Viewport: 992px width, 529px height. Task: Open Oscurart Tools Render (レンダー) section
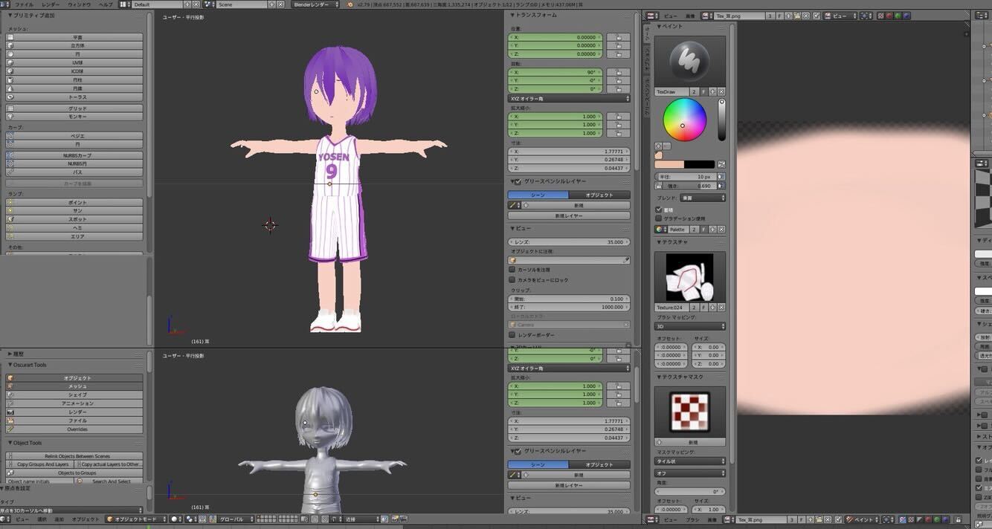(77, 412)
